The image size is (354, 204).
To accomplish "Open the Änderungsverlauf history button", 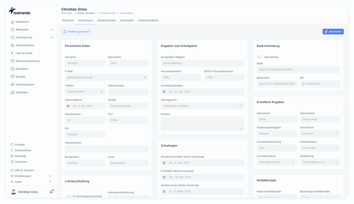I will coord(76,31).
